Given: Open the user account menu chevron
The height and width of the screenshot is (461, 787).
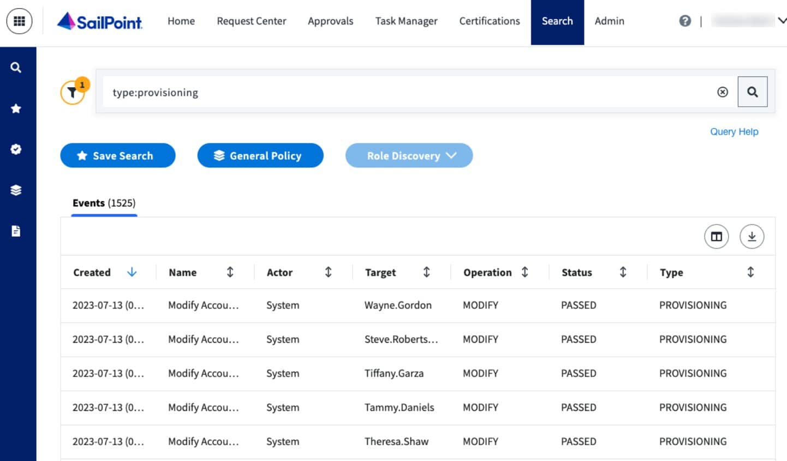Looking at the screenshot, I should (782, 21).
